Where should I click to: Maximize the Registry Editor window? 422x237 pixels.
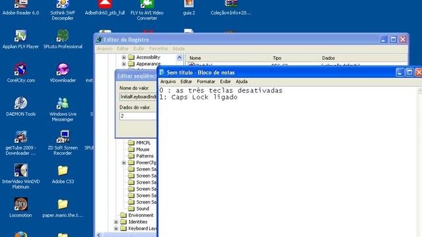tap(393, 39)
